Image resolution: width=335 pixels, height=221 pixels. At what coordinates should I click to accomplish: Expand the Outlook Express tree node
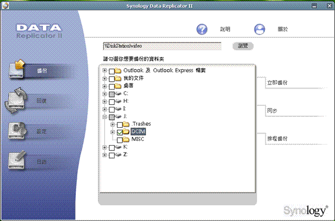point(105,71)
